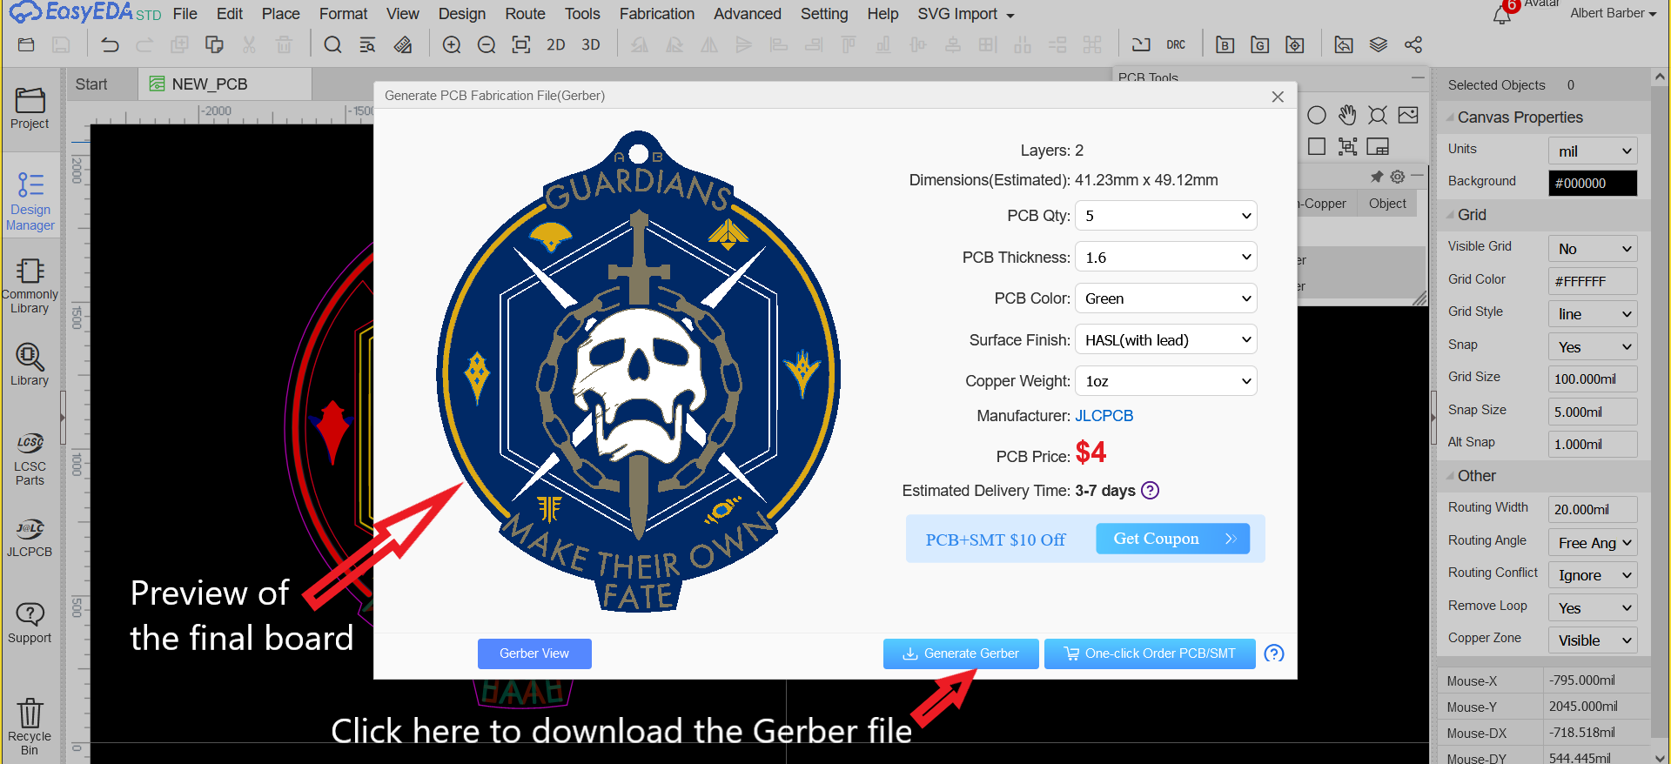1671x764 pixels.
Task: Click the Background color swatch #000000
Action: [x=1593, y=184]
